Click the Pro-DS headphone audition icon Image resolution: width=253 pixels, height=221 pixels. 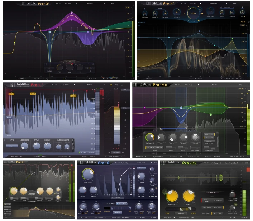pos(164,192)
